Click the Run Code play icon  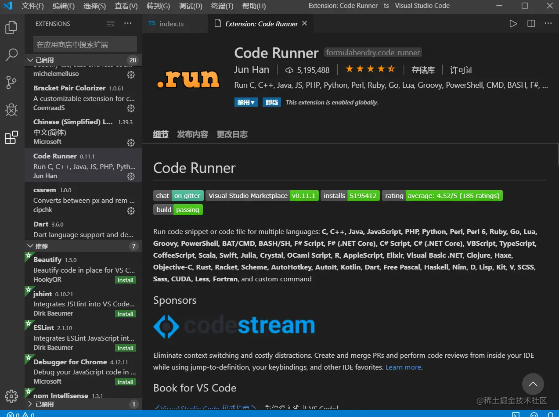(513, 24)
